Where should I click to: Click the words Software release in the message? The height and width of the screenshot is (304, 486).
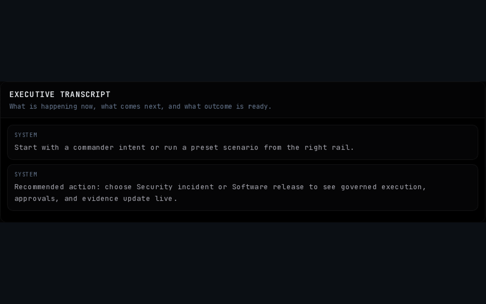pyautogui.click(x=268, y=187)
